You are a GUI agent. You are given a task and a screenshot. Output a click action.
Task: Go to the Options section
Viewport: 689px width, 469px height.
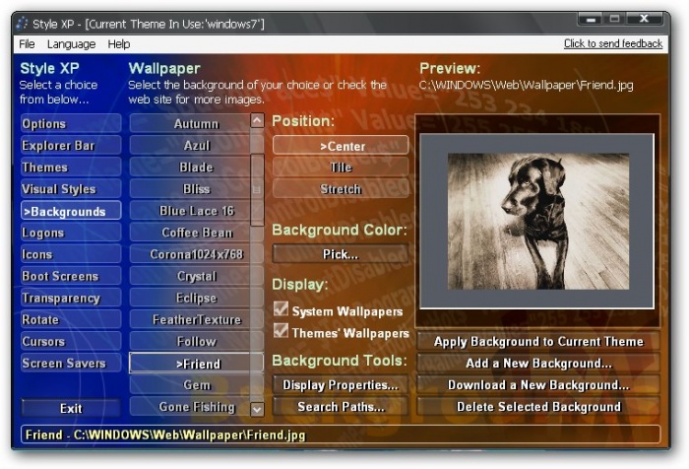70,123
